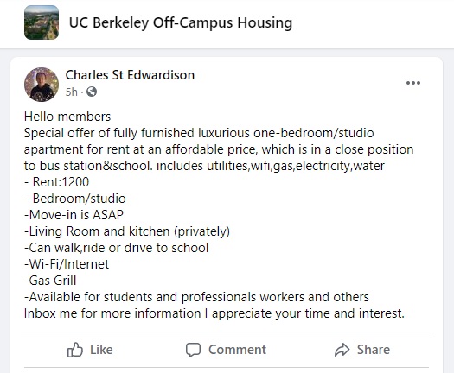Click the globe public audience icon
This screenshot has height=373, width=454.
click(x=92, y=92)
